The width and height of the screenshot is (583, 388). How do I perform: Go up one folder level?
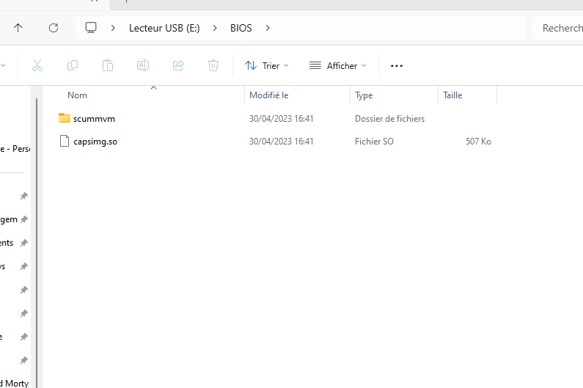pos(18,28)
